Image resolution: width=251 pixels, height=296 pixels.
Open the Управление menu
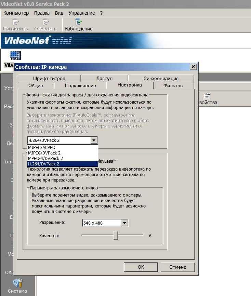[82, 13]
